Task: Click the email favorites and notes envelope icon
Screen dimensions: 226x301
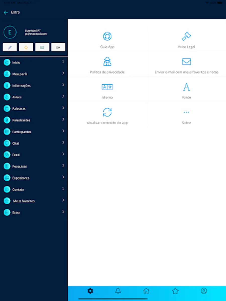Action: (x=186, y=61)
